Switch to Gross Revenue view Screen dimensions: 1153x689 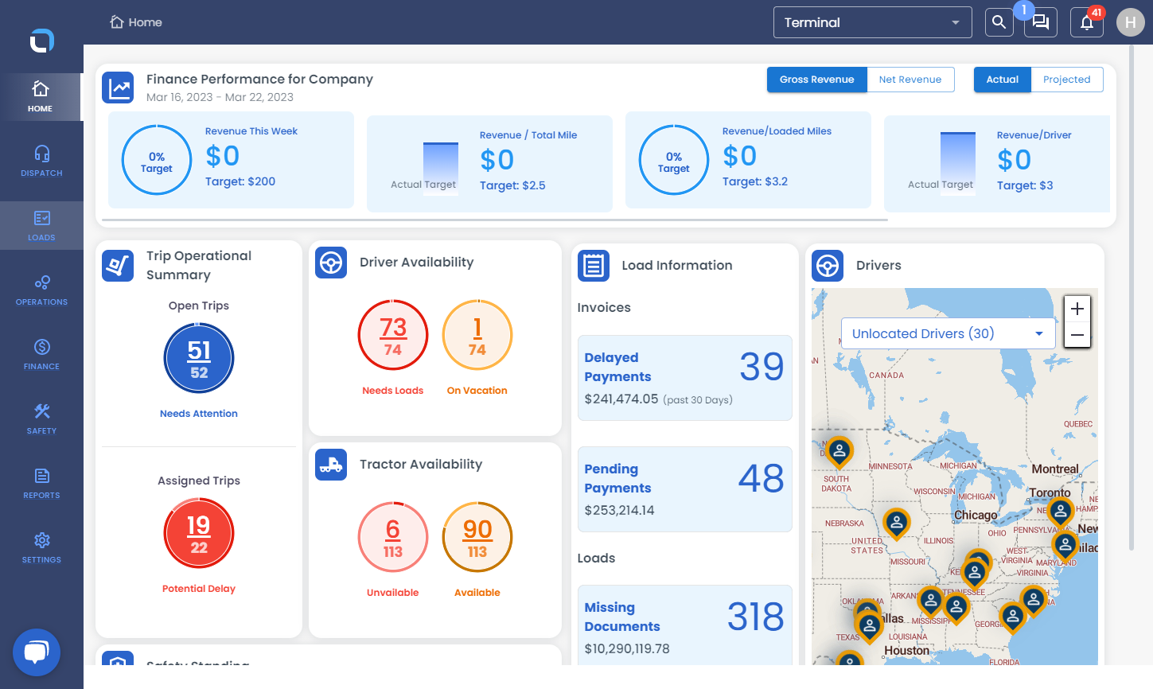pyautogui.click(x=817, y=80)
